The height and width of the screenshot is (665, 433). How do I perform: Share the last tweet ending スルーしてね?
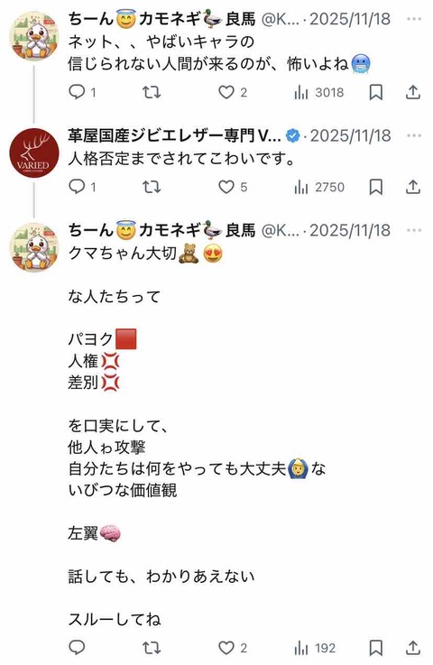click(x=412, y=648)
